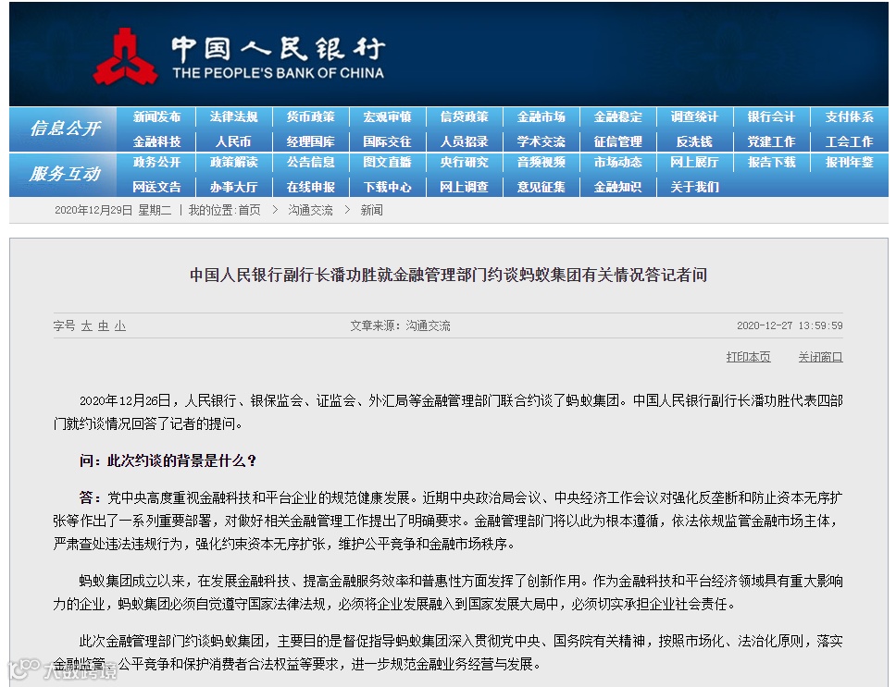
Task: Go to 学术交流 section
Action: click(x=541, y=141)
